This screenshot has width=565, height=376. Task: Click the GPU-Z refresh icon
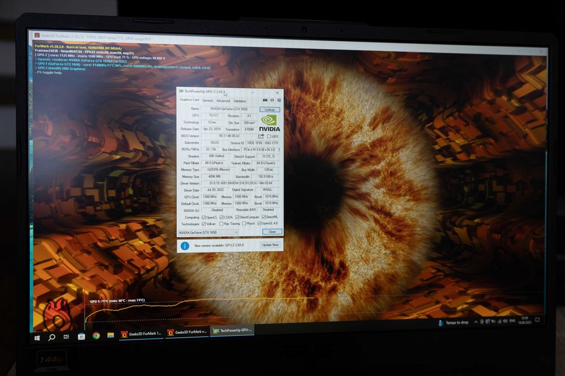[x=272, y=100]
